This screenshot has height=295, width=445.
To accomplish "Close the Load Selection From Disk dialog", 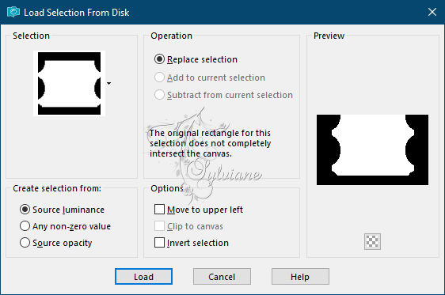I will (432, 12).
